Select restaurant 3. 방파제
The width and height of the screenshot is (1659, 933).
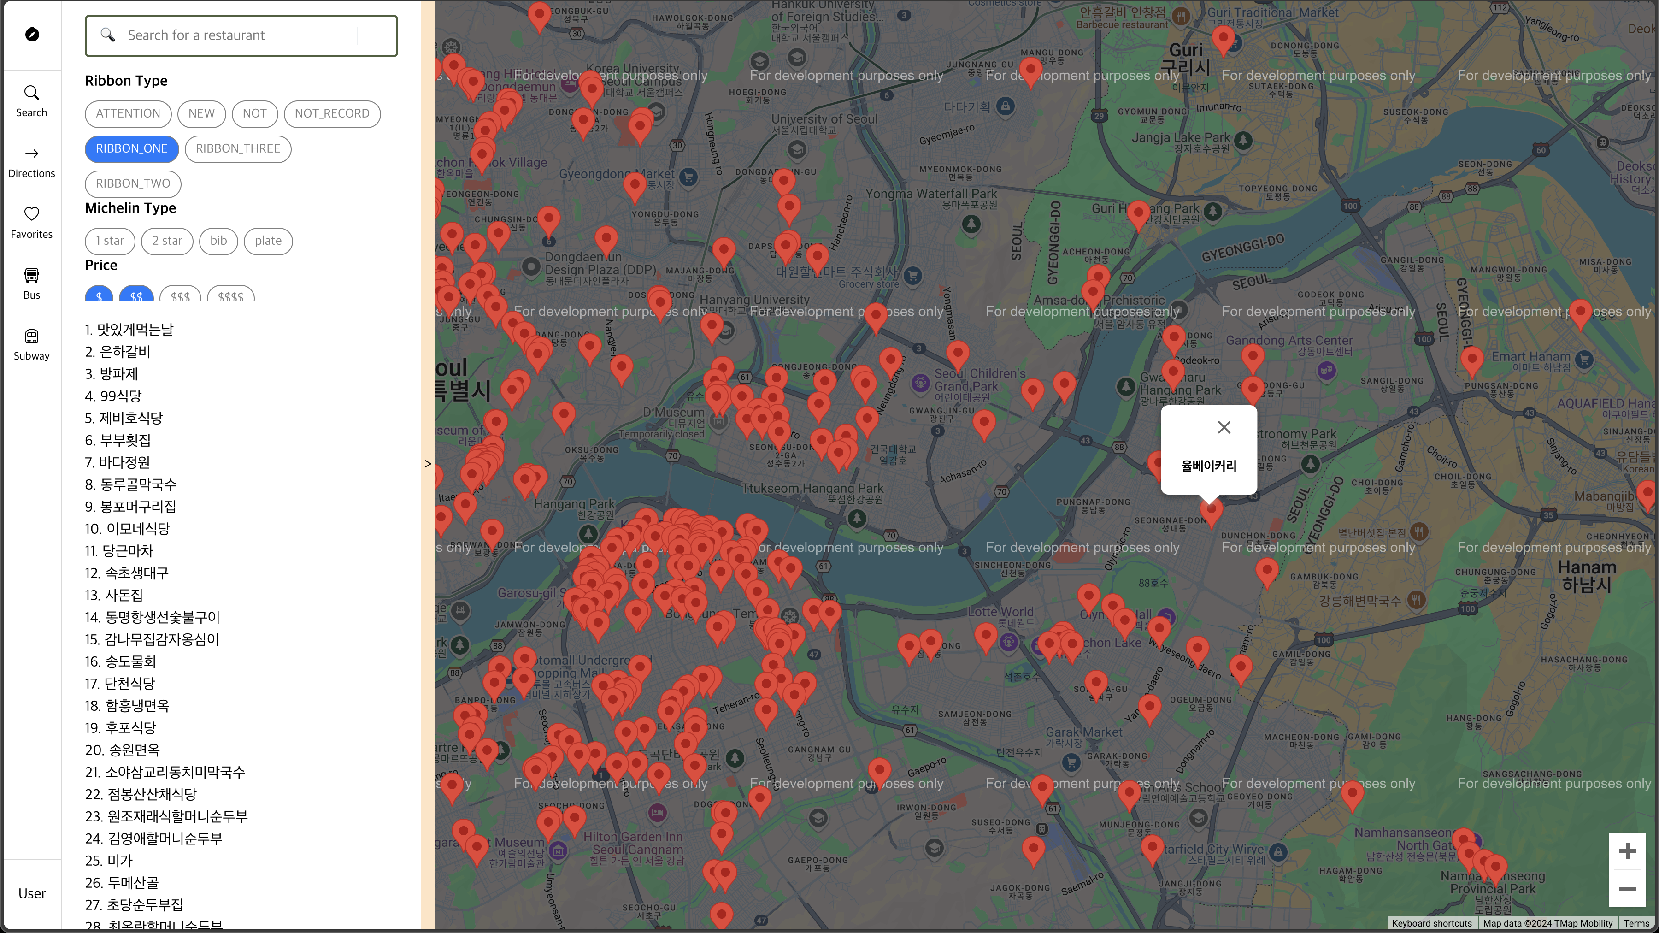(112, 374)
